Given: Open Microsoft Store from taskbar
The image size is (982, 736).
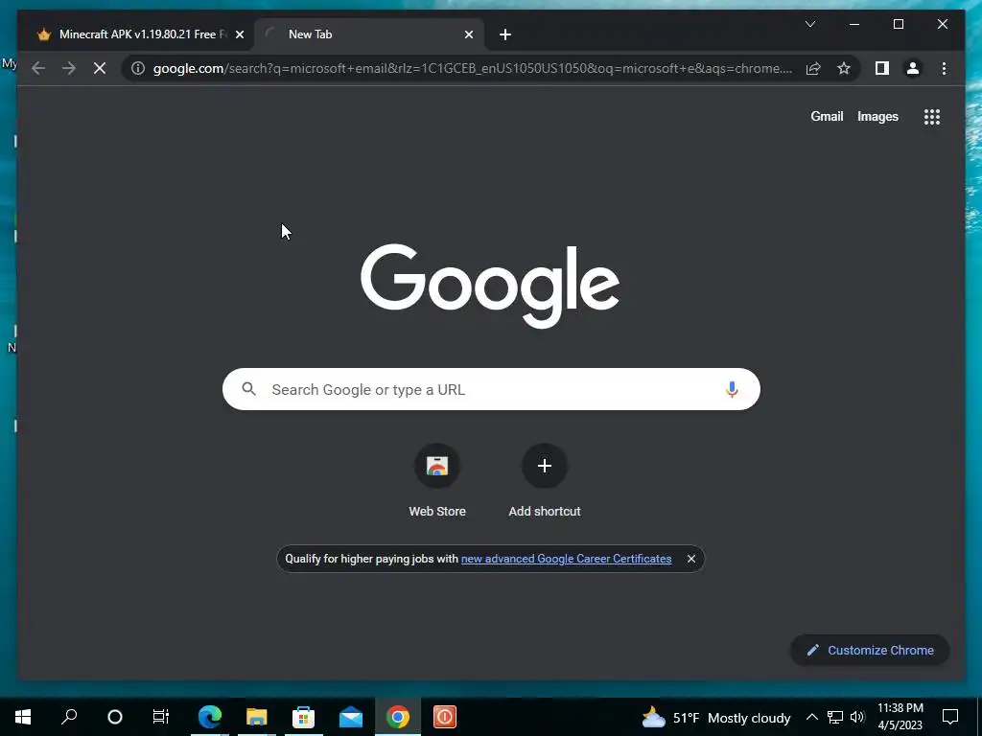Looking at the screenshot, I should tap(303, 717).
